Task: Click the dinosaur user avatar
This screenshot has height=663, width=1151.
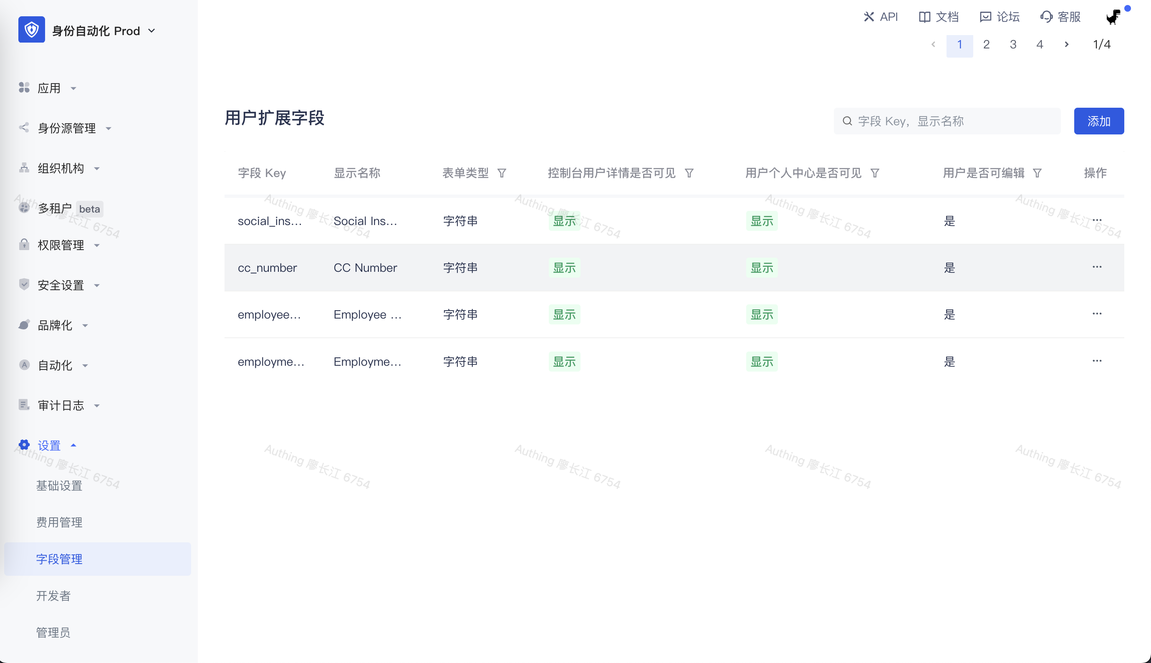Action: coord(1113,17)
